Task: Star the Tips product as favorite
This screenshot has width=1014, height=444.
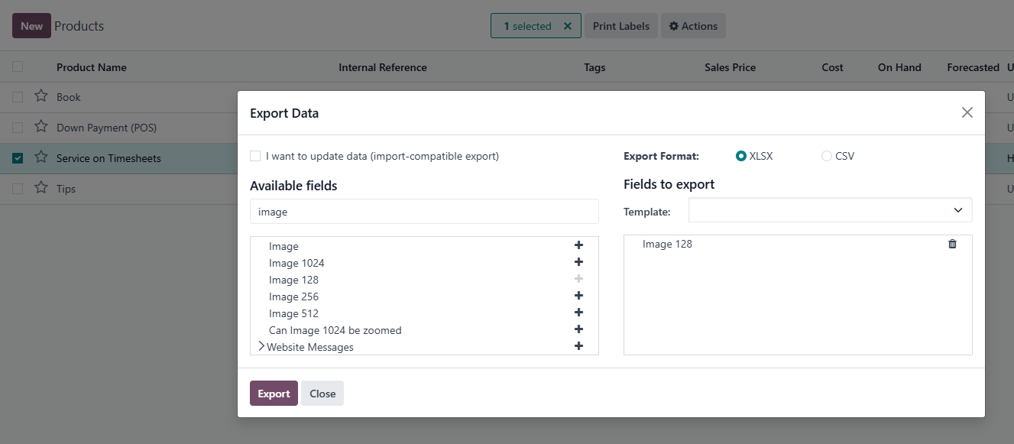Action: tap(41, 188)
